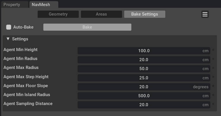Click the Agent Max Step Height field
The image size is (221, 116).
click(x=144, y=78)
